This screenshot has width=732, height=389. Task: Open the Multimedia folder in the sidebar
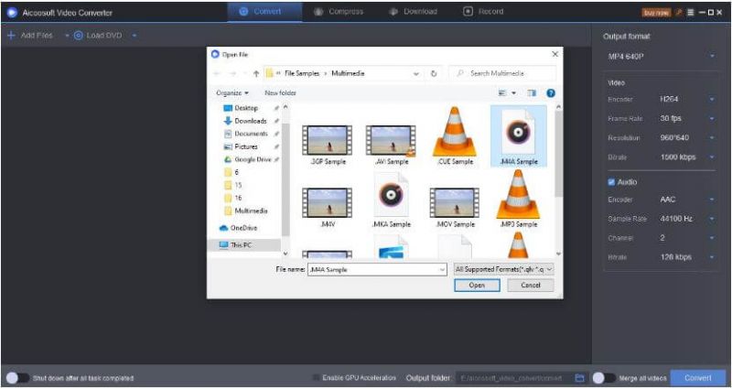click(x=251, y=211)
